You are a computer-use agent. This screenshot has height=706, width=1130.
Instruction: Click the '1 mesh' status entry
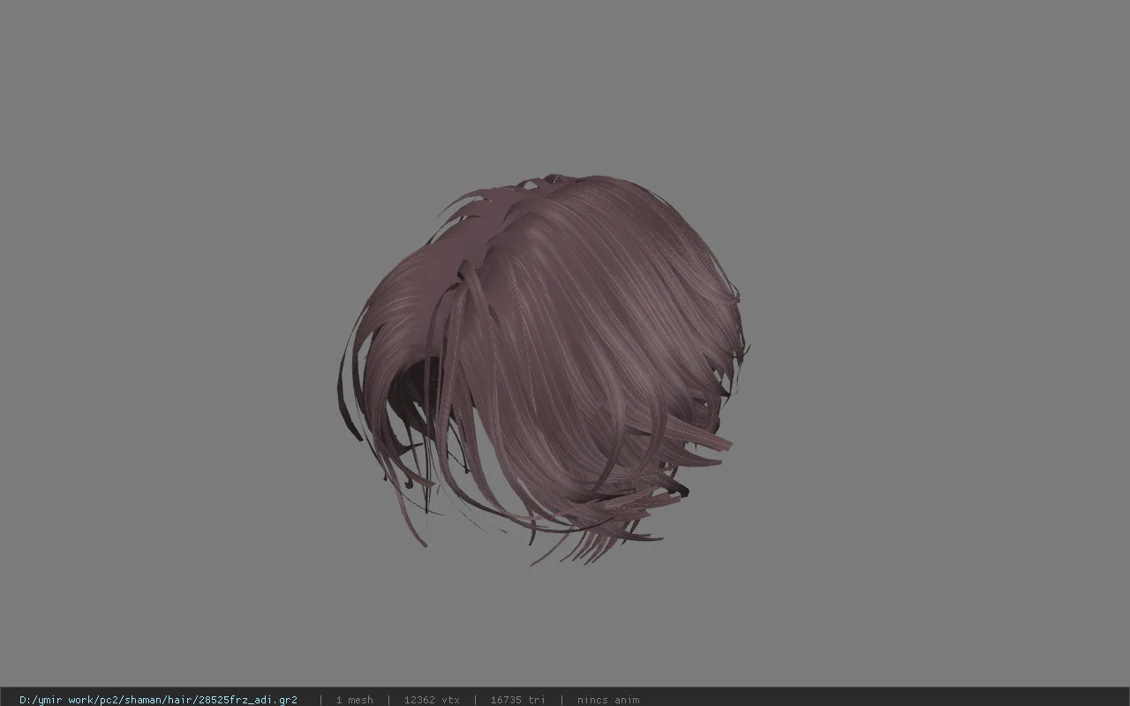pyautogui.click(x=354, y=700)
